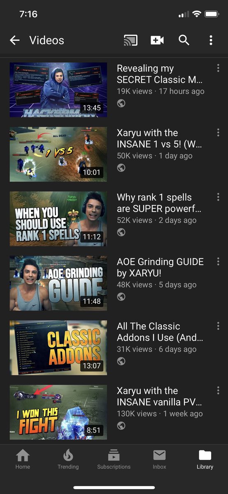Viewport: 228px width, 494px height.
Task: Tap the globe icon under Why rank 1 spells
Action: [121, 232]
